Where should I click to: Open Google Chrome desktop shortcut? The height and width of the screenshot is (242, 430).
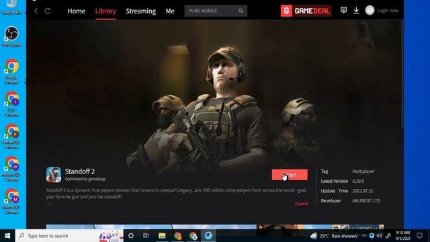click(11, 71)
